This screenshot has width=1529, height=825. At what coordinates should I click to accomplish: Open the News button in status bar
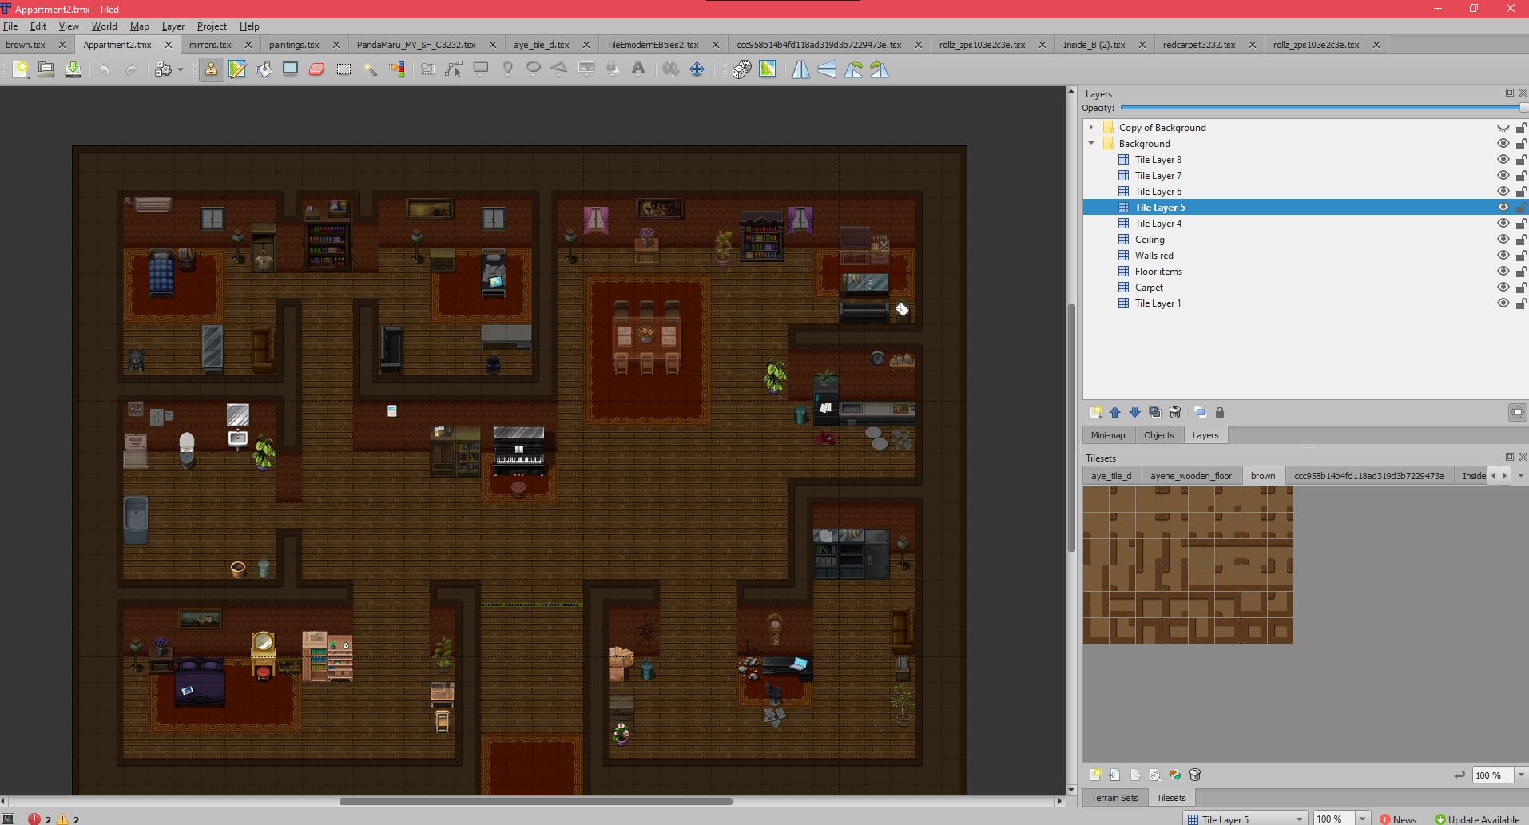pos(1398,819)
